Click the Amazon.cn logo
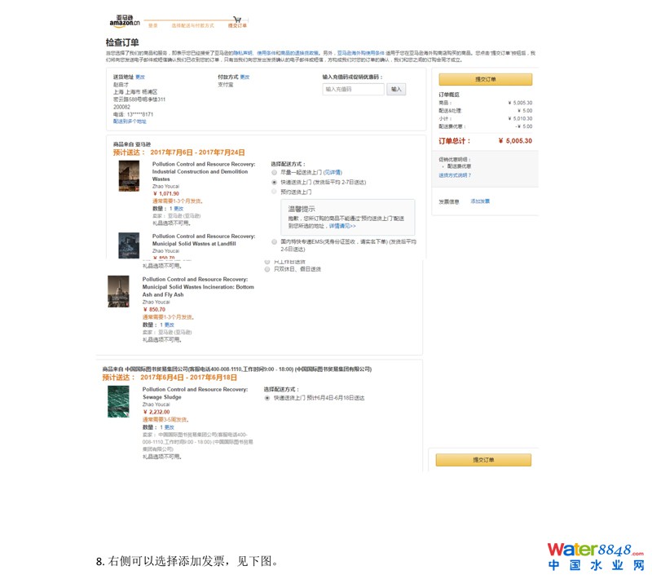Image resolution: width=652 pixels, height=579 pixels. click(124, 20)
